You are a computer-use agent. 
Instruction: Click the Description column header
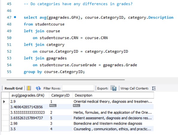pos(84,95)
